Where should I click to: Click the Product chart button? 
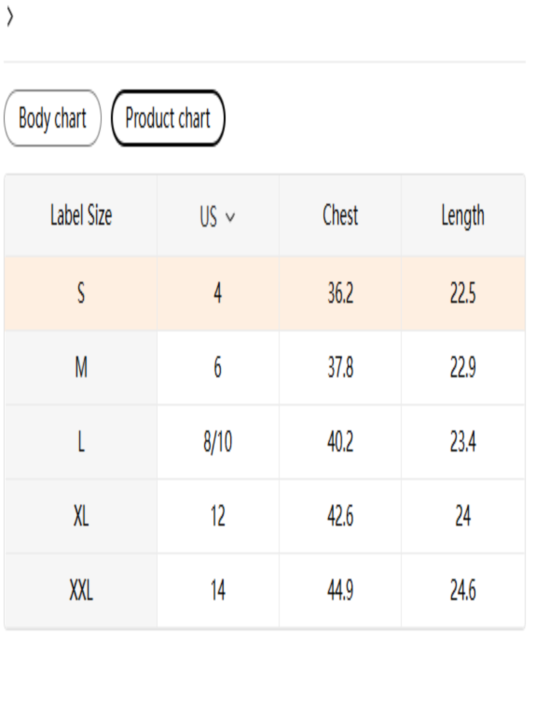[168, 117]
